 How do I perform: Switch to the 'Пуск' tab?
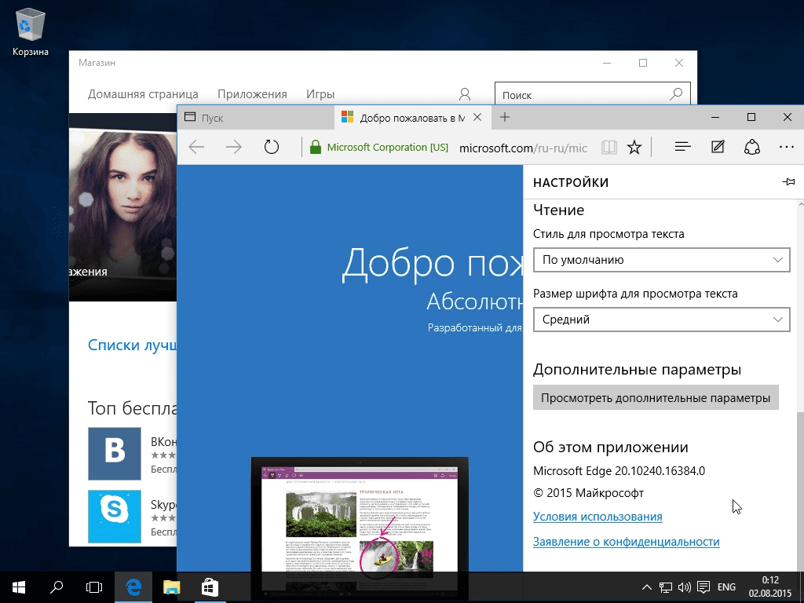coord(255,118)
